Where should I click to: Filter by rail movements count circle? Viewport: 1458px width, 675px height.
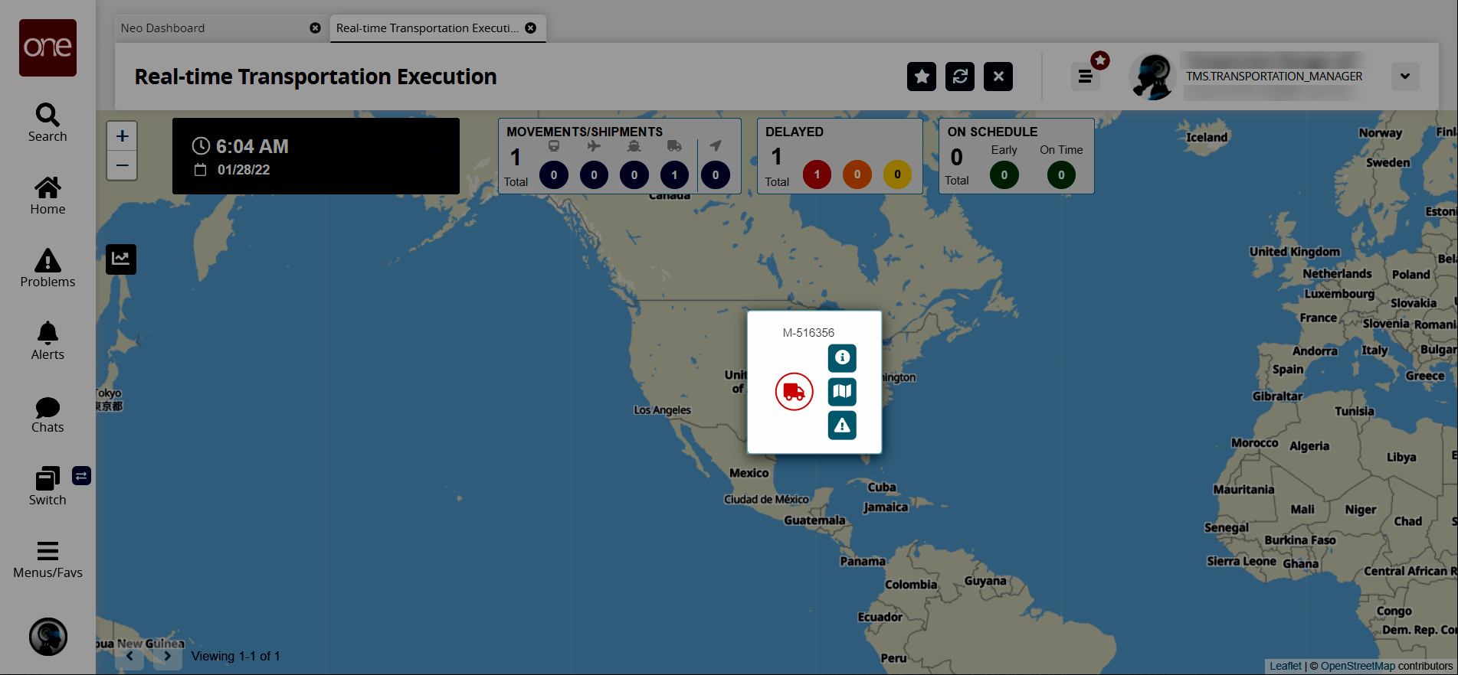[x=554, y=174]
